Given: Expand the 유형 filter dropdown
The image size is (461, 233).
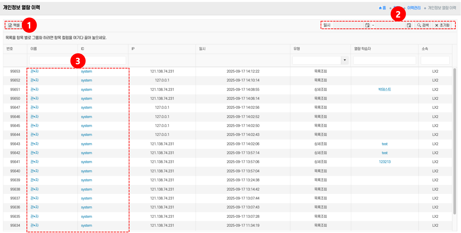Looking at the screenshot, I should (x=345, y=60).
